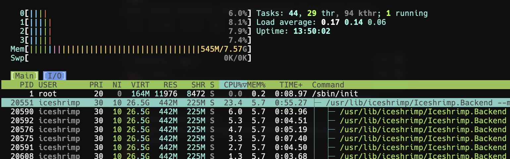Click the 4.7 CPU% value
510x159 pixels.
pos(235,130)
